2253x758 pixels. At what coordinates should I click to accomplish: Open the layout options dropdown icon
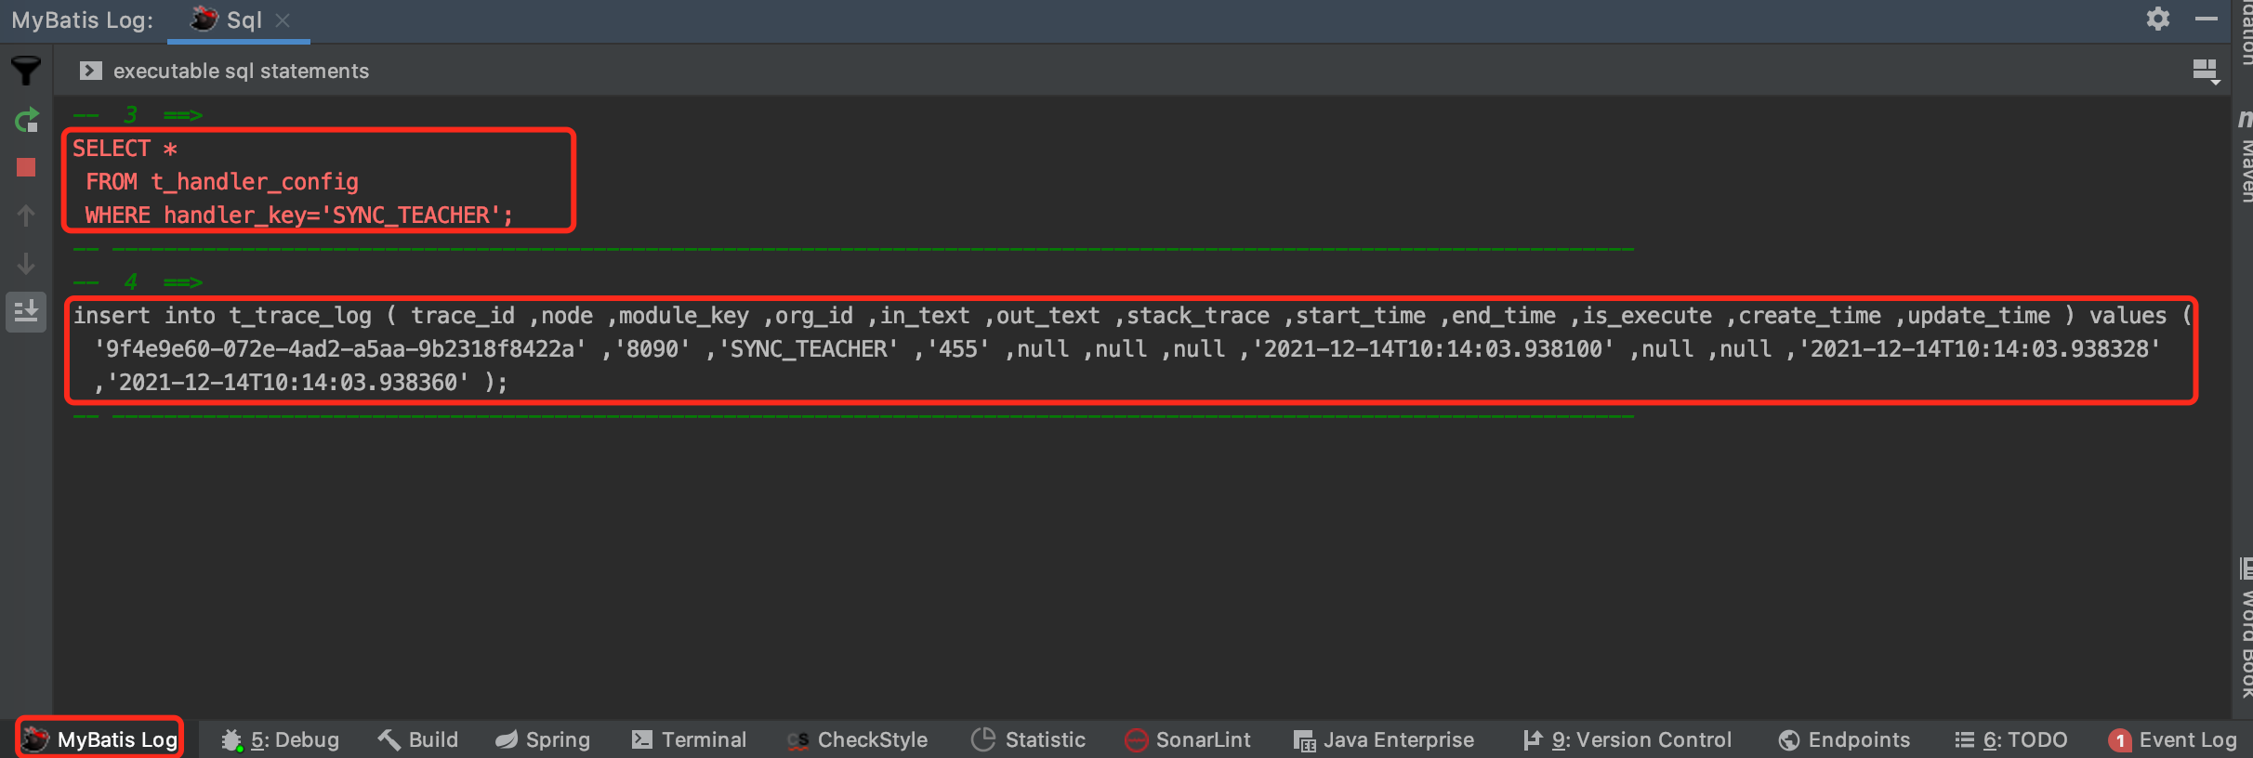[x=2206, y=72]
